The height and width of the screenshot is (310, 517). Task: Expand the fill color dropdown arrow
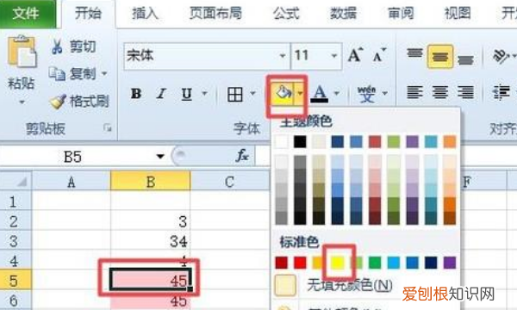(x=300, y=94)
